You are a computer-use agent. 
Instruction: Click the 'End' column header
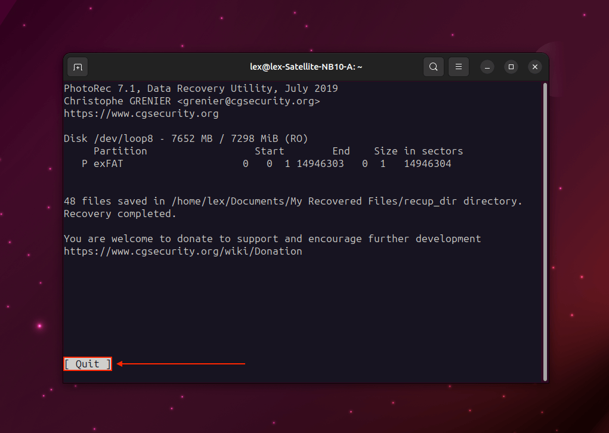click(341, 151)
